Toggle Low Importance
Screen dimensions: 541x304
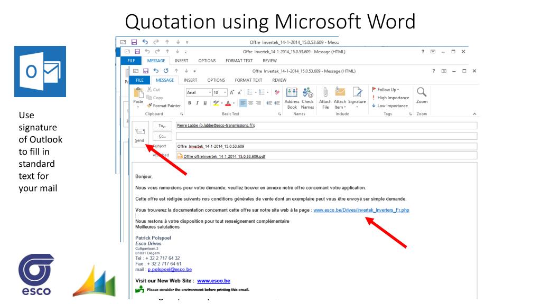(389, 106)
